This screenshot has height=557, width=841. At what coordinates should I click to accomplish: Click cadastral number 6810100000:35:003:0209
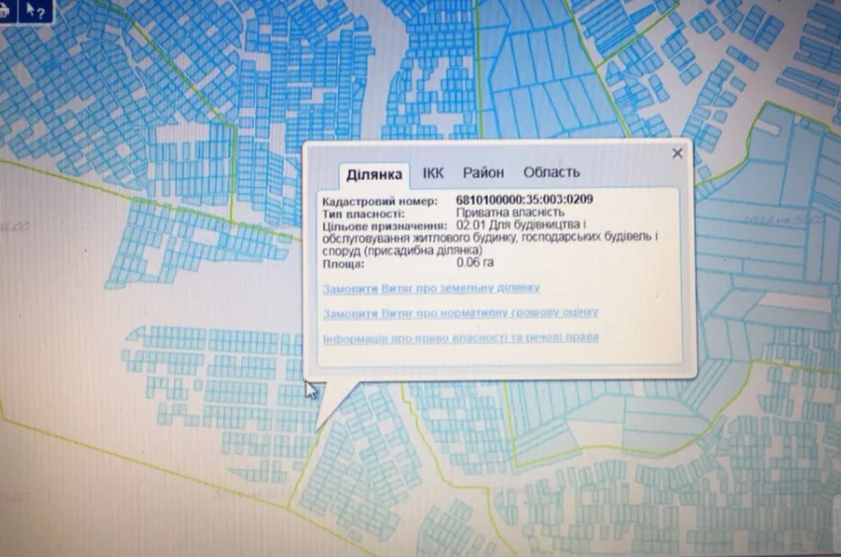(x=525, y=201)
